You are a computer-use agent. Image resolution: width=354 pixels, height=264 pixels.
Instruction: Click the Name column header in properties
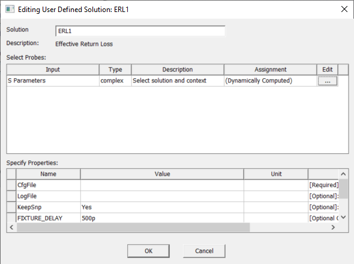pos(49,174)
